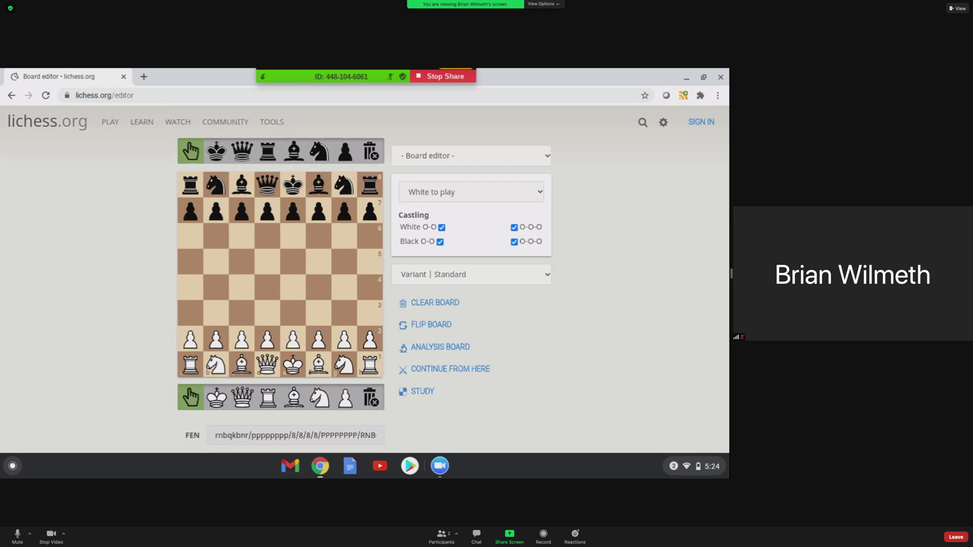Viewport: 973px width, 547px height.
Task: Toggle White queenside O-O-O castling
Action: coord(514,227)
